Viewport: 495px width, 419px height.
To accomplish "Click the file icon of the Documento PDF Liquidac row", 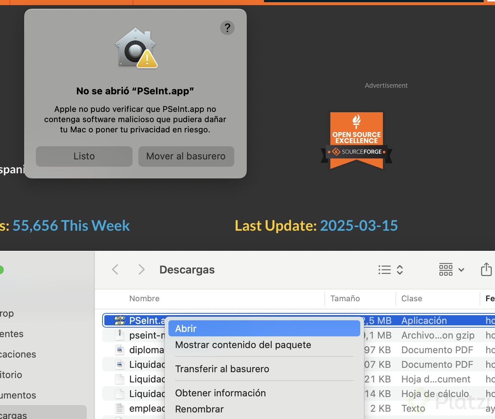I will click(x=120, y=365).
